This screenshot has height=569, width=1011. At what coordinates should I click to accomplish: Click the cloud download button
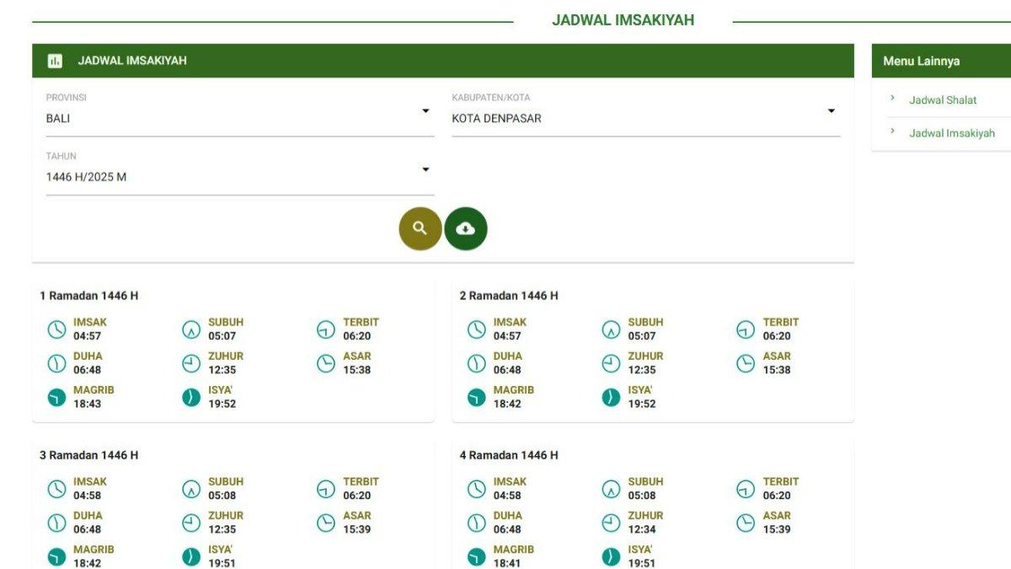[x=465, y=228]
